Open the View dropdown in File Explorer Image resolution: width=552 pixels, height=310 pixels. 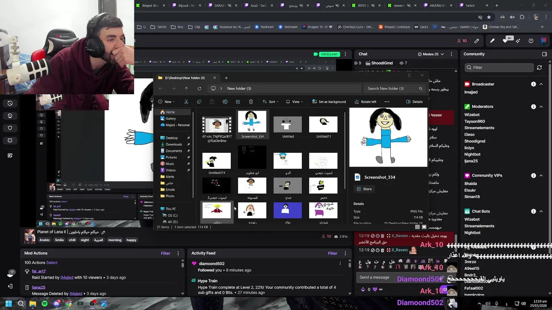point(294,102)
